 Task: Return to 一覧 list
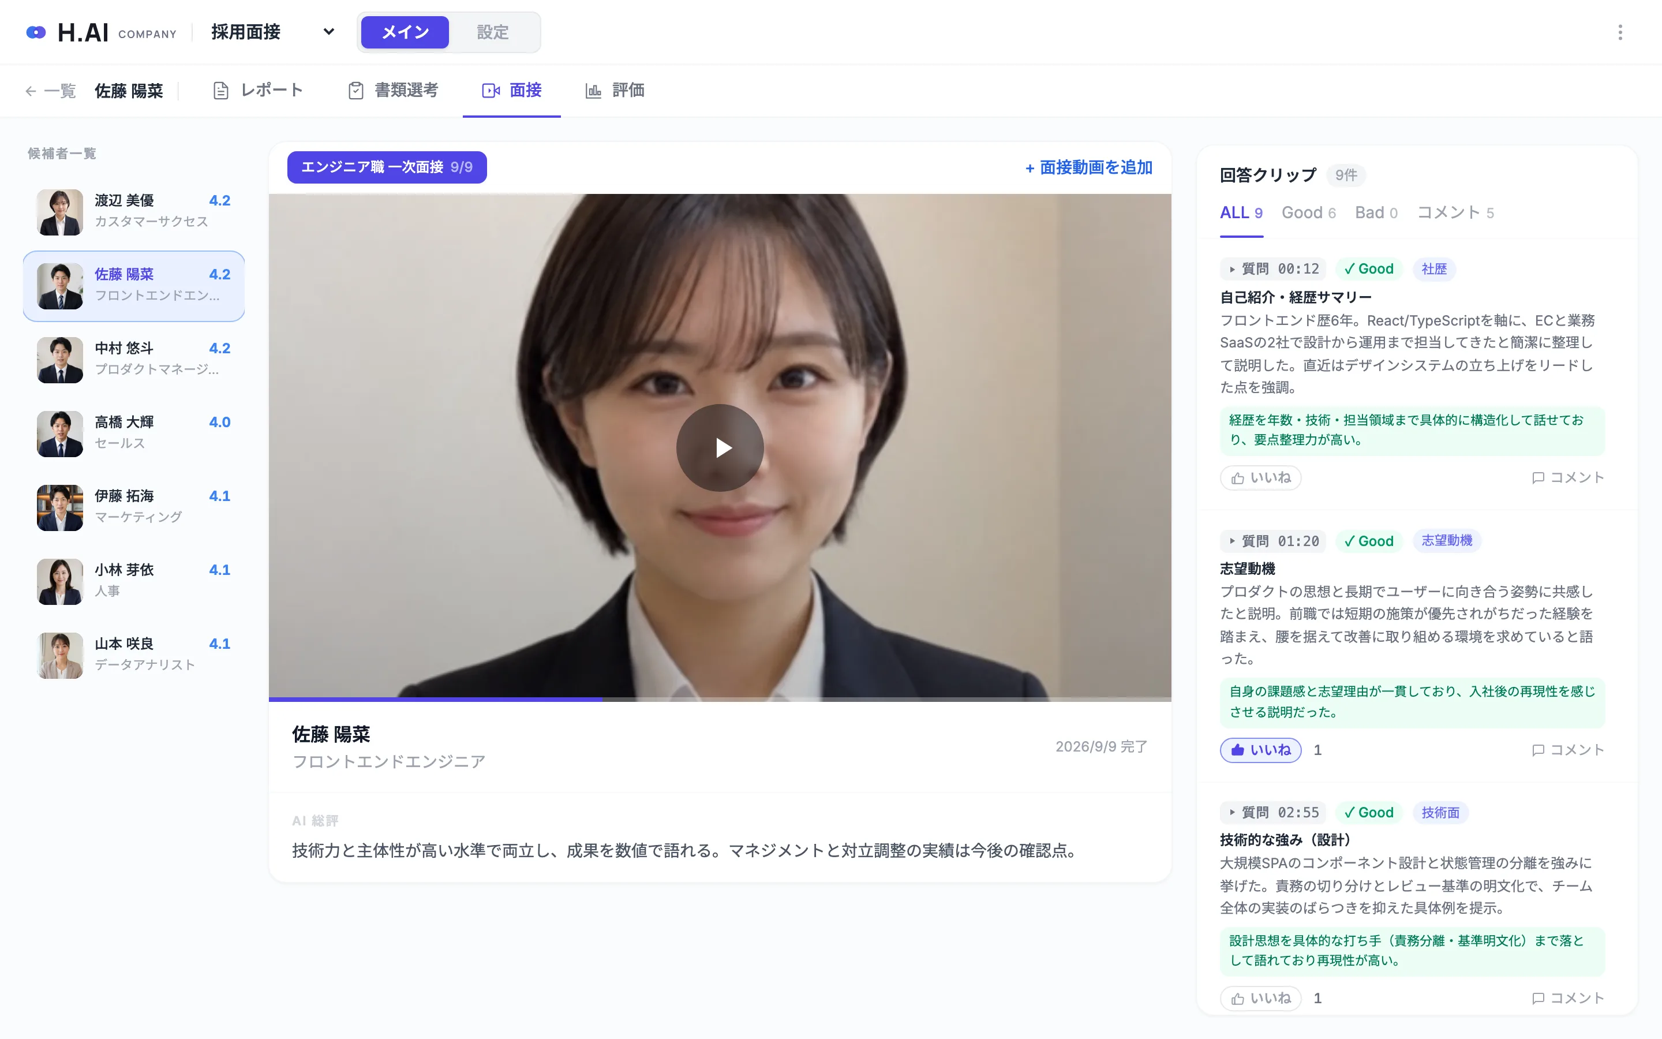click(50, 91)
